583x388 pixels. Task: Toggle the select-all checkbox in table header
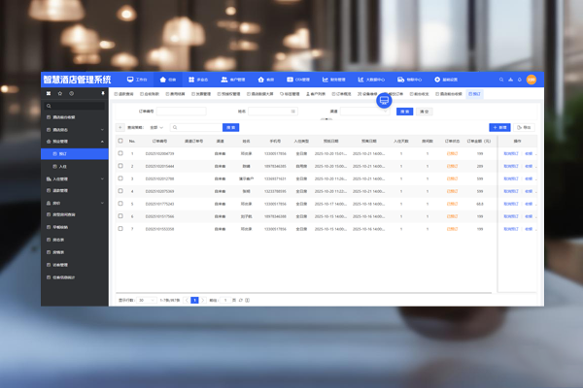click(x=120, y=141)
